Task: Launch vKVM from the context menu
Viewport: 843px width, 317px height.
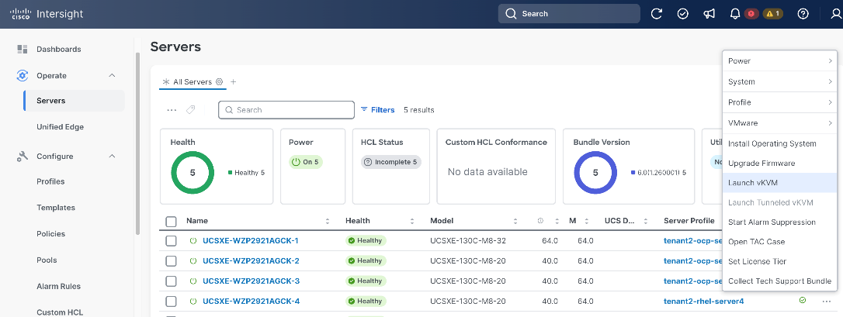Action: tap(779, 183)
